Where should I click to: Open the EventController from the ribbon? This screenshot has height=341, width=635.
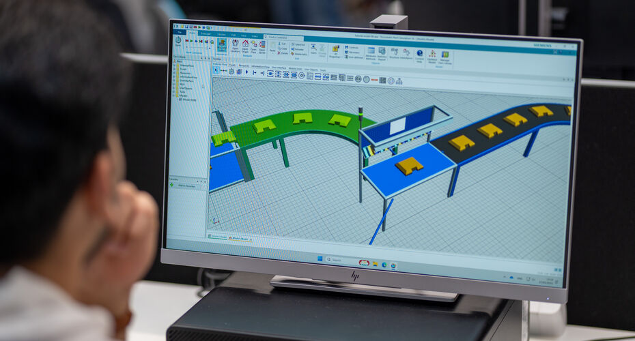click(x=178, y=41)
